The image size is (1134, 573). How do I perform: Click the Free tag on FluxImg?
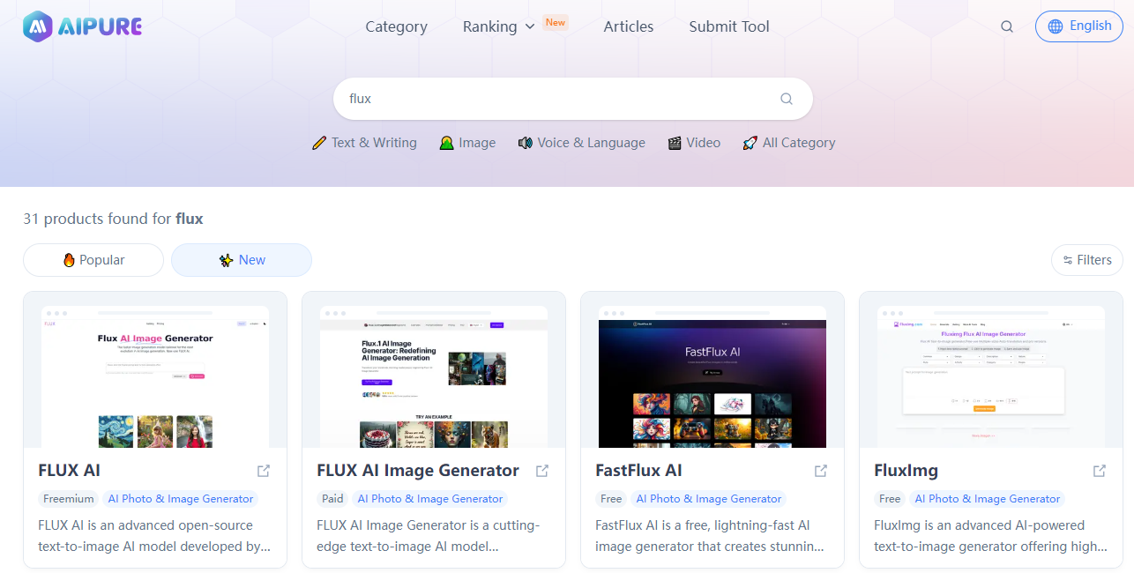(890, 499)
